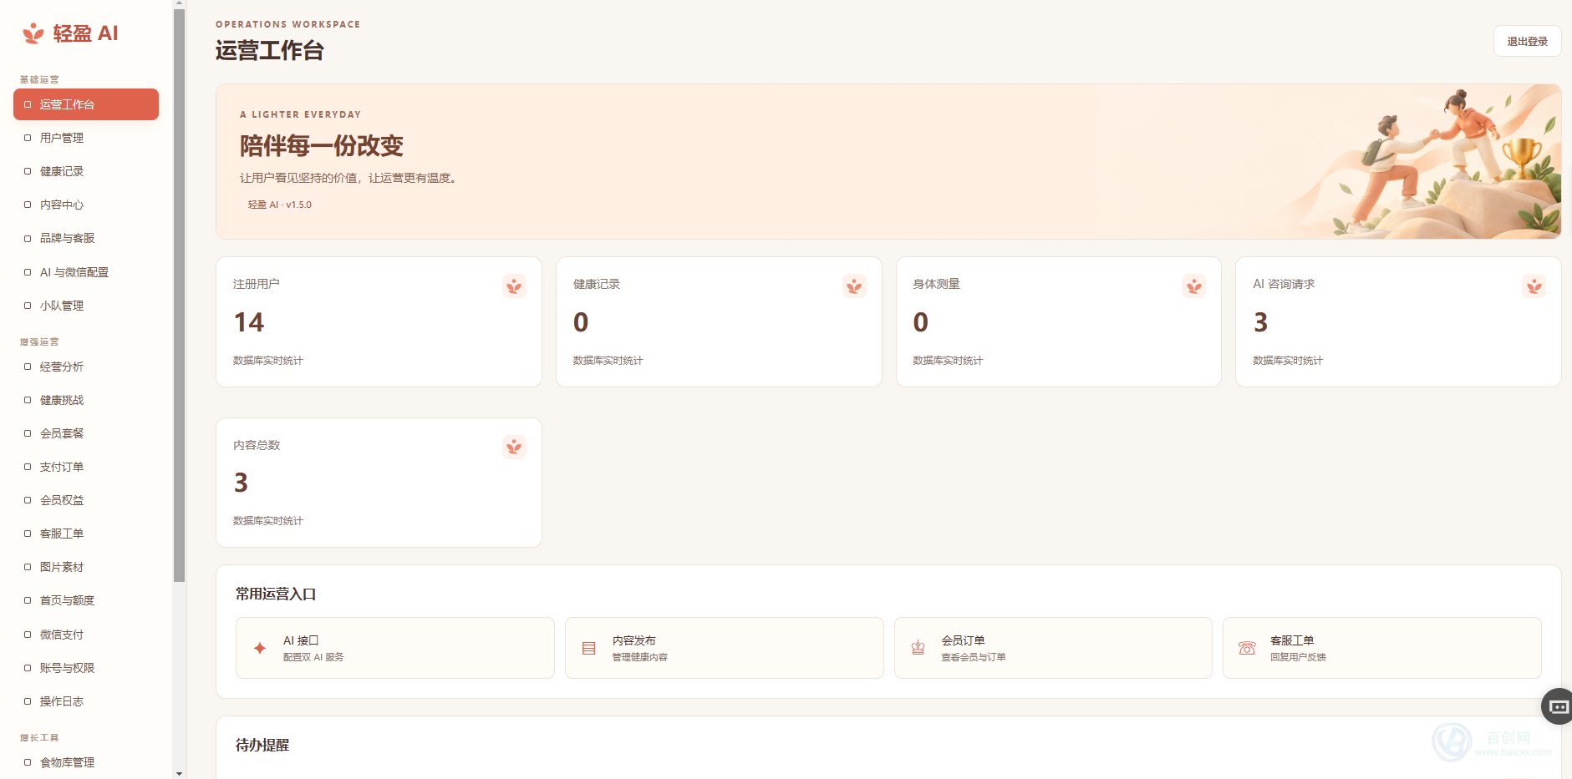Open 微信支付 settings

coord(86,635)
